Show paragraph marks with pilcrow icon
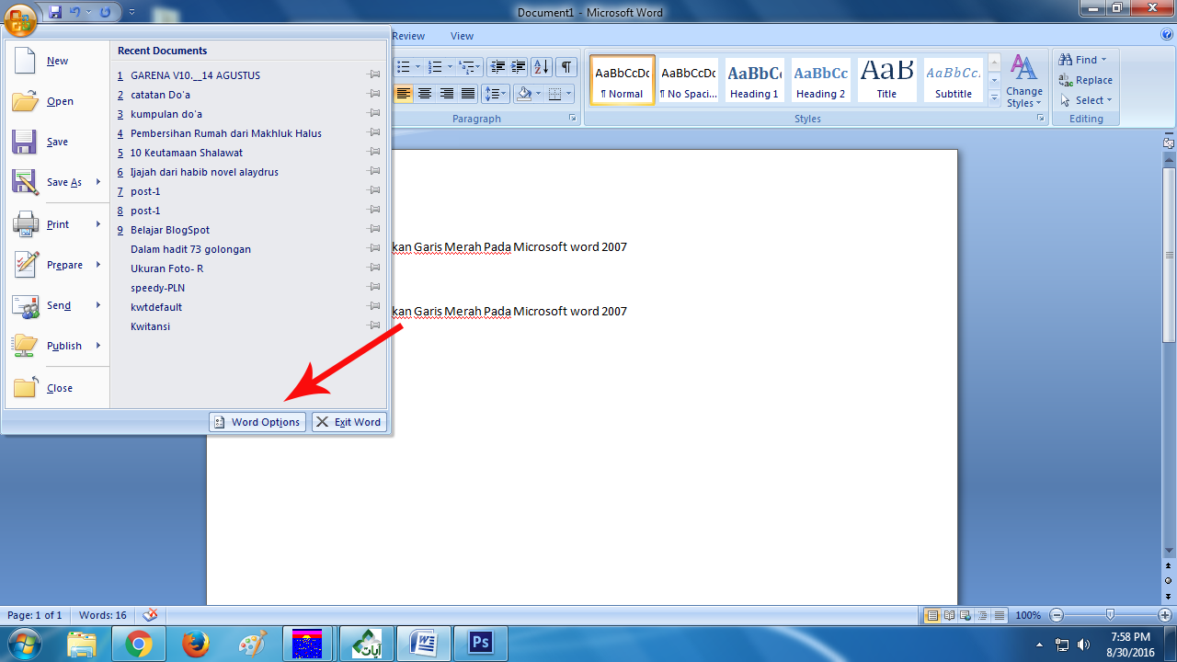 566,67
